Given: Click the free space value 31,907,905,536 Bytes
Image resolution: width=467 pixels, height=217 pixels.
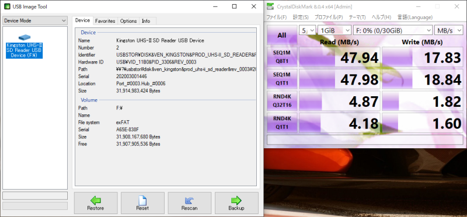Looking at the screenshot, I should click(x=138, y=144).
